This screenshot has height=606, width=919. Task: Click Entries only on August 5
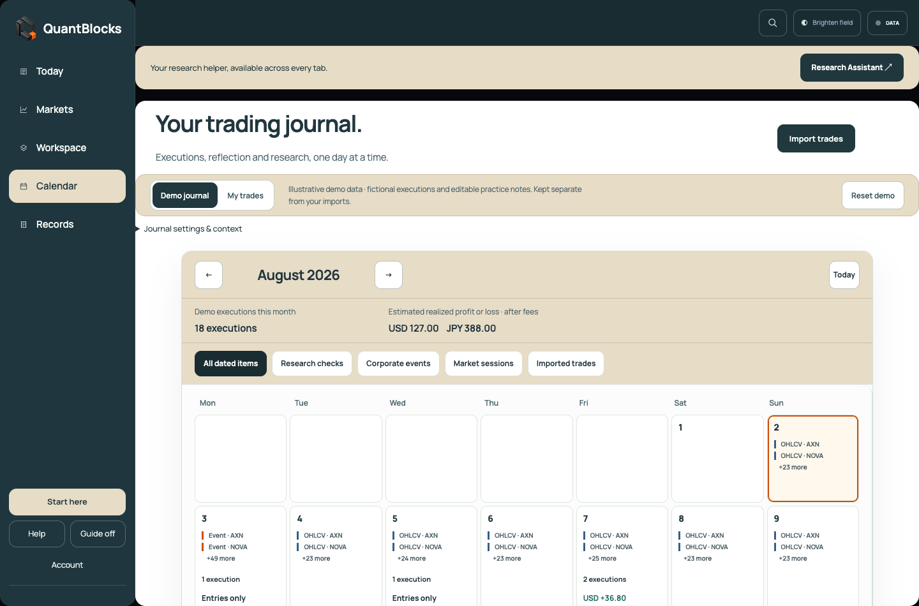pyautogui.click(x=414, y=598)
